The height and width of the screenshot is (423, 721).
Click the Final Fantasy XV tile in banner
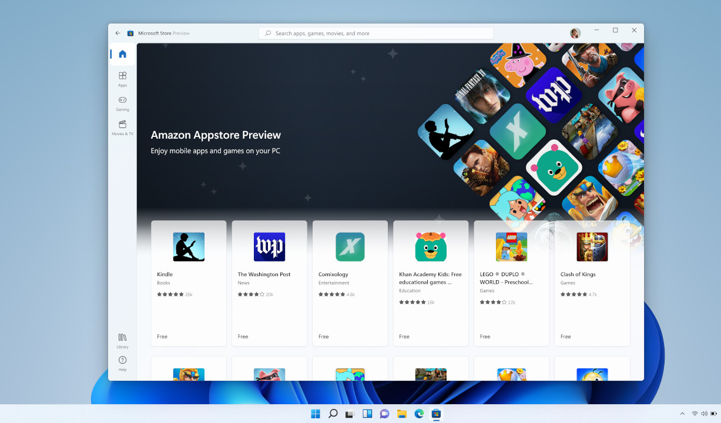point(481,96)
